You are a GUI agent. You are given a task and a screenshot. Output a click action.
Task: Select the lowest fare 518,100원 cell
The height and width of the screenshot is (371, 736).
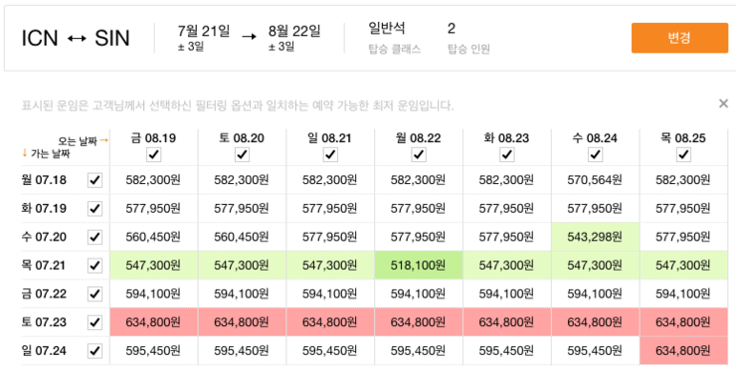419,266
